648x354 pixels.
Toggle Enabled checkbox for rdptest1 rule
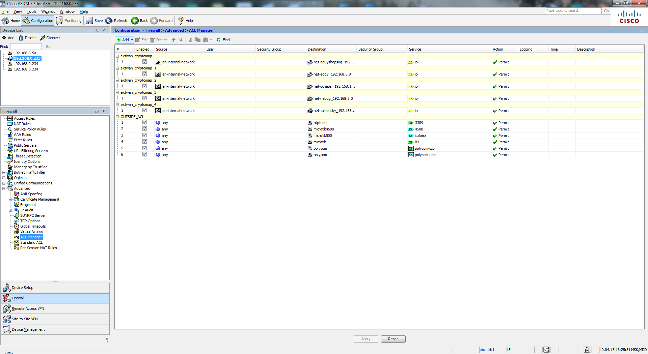(144, 122)
